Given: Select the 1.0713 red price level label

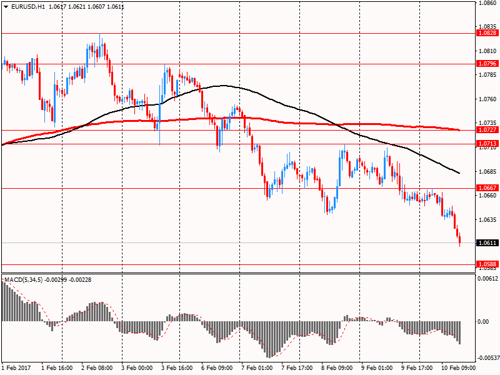Looking at the screenshot, I should pos(487,144).
